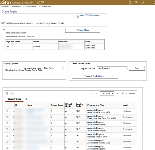Select checkbox for student row 5
The height and width of the screenshot is (150, 155).
(x=7, y=135)
